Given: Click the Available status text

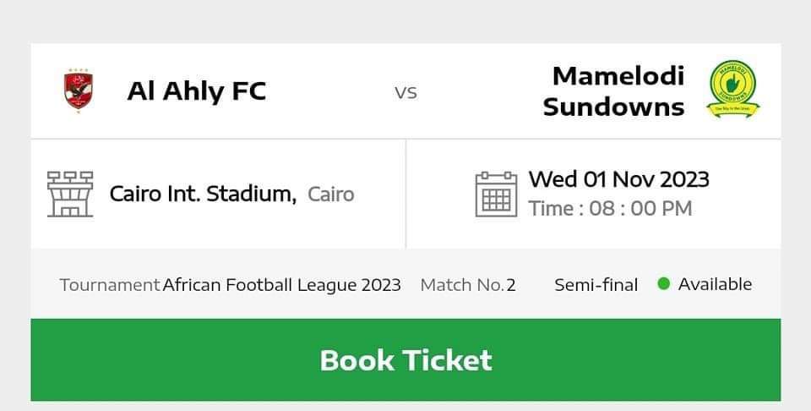Looking at the screenshot, I should (715, 284).
